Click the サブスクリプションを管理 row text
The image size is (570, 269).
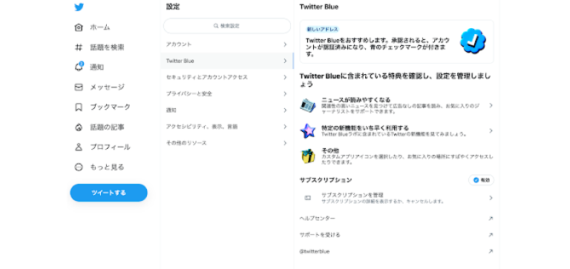353,195
